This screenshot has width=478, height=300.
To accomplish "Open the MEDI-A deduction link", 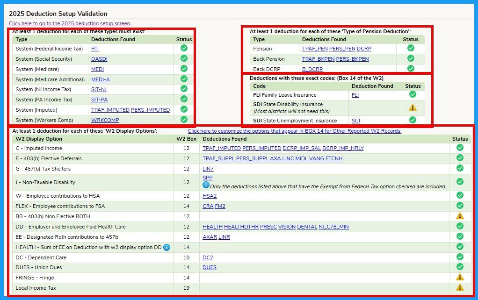I will pos(101,79).
